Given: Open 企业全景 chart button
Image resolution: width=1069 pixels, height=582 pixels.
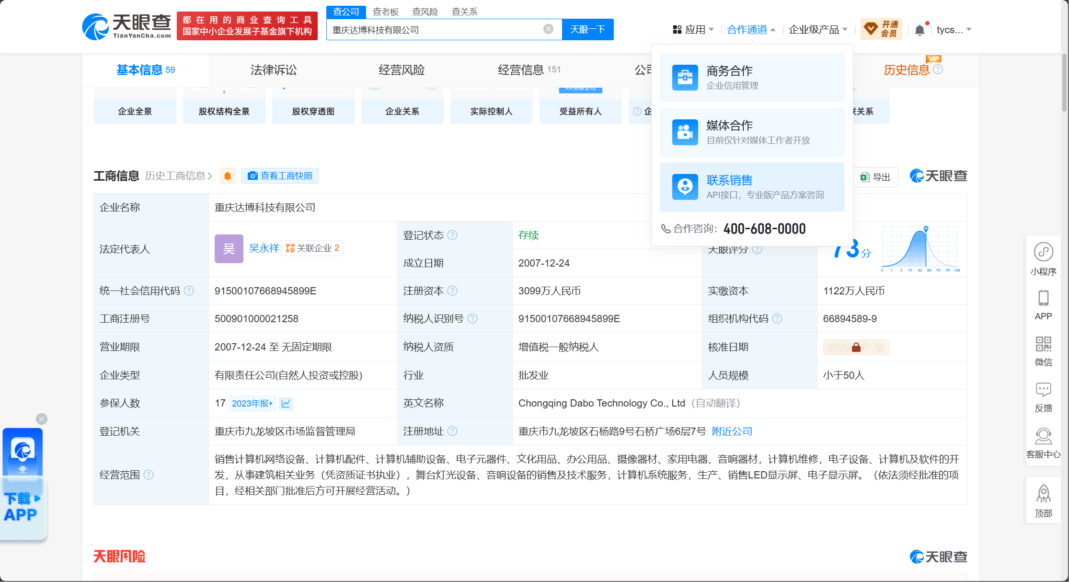Looking at the screenshot, I should coord(135,111).
